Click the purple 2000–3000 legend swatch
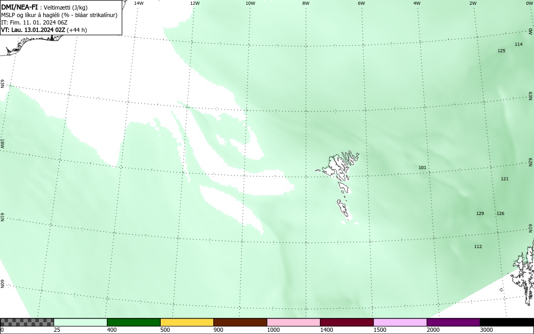 [453, 322]
